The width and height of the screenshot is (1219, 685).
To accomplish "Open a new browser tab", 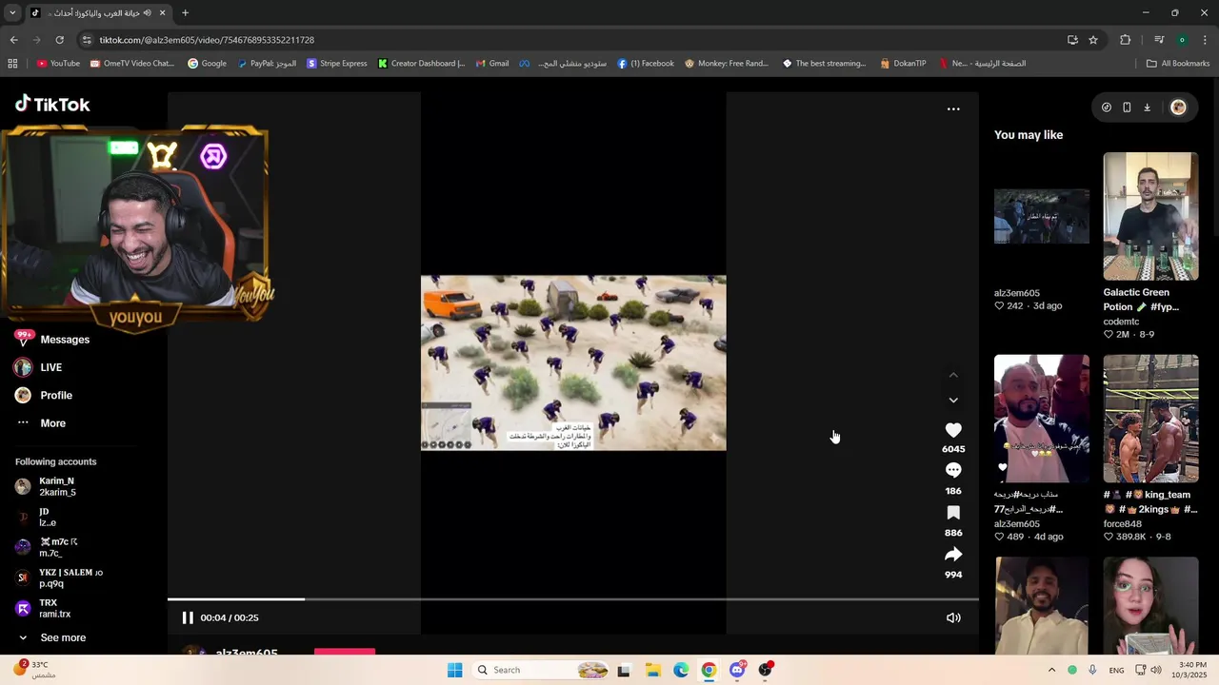I will (185, 13).
